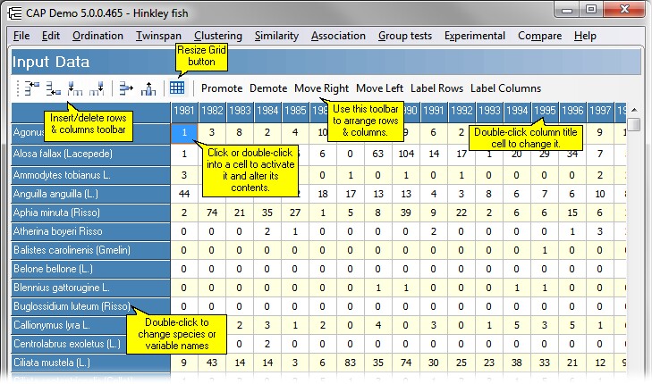This screenshot has height=384, width=652.
Task: Click the vertical scrollbar up arrow
Action: click(x=634, y=110)
